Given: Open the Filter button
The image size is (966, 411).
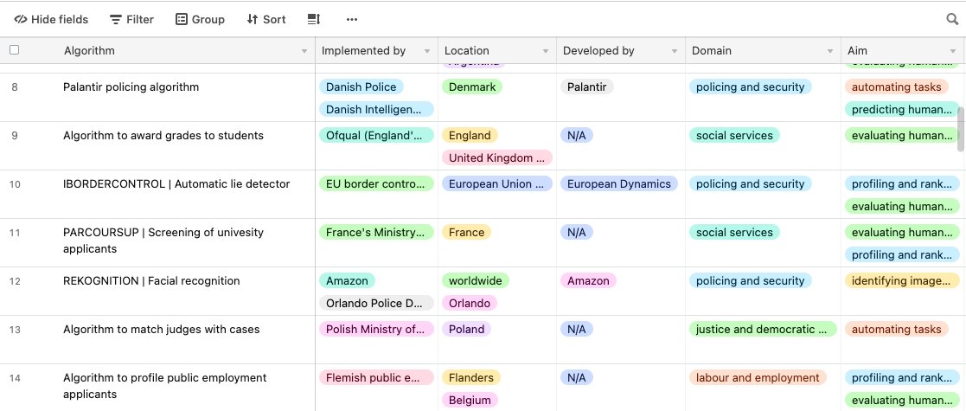Looking at the screenshot, I should [131, 19].
